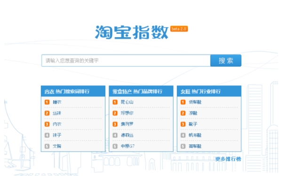Image resolution: width=294 pixels, height=176 pixels.
Task: Select 文胸 in the search term ranking
Action: pyautogui.click(x=57, y=146)
